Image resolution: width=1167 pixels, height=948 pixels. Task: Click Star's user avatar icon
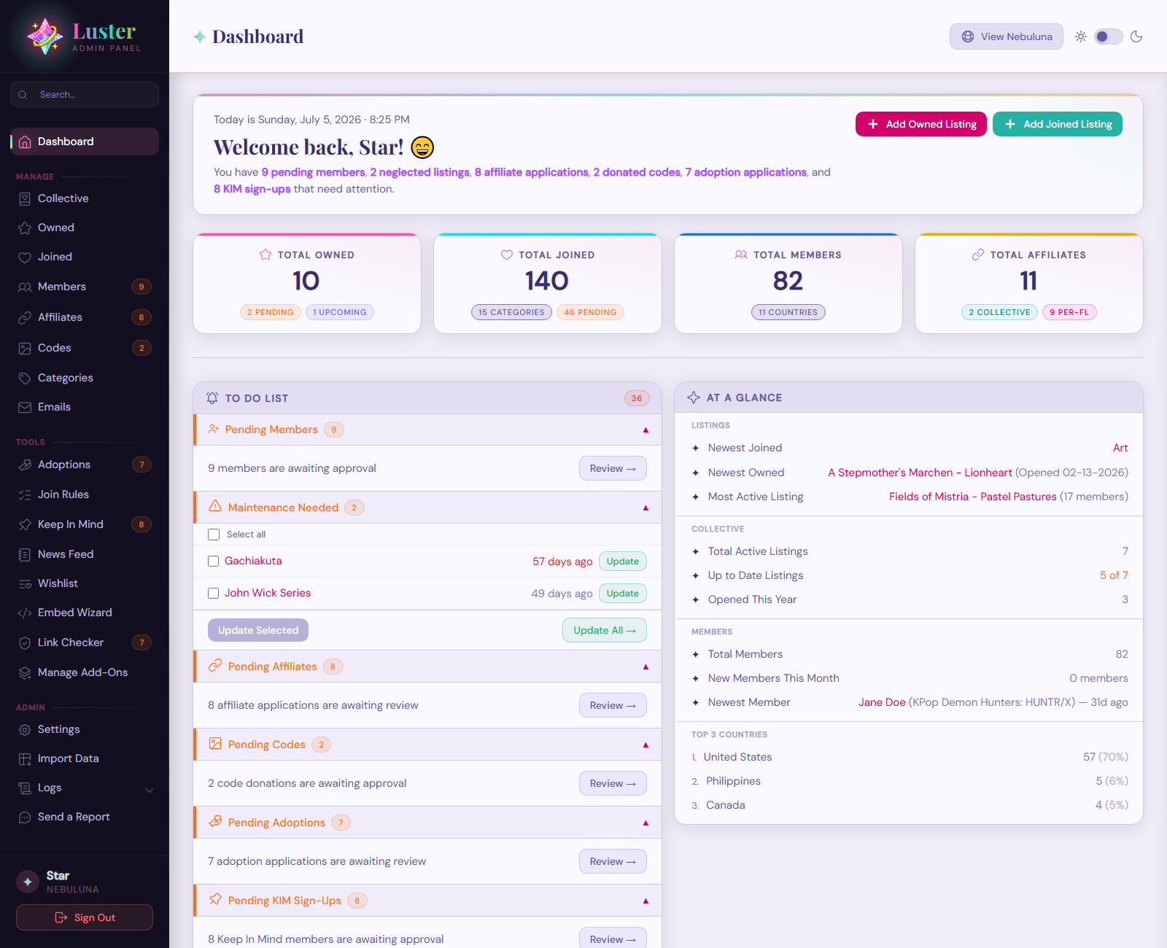pos(28,882)
